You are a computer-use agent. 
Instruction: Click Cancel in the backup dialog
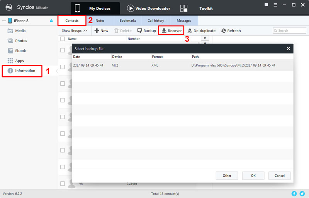click(279, 176)
